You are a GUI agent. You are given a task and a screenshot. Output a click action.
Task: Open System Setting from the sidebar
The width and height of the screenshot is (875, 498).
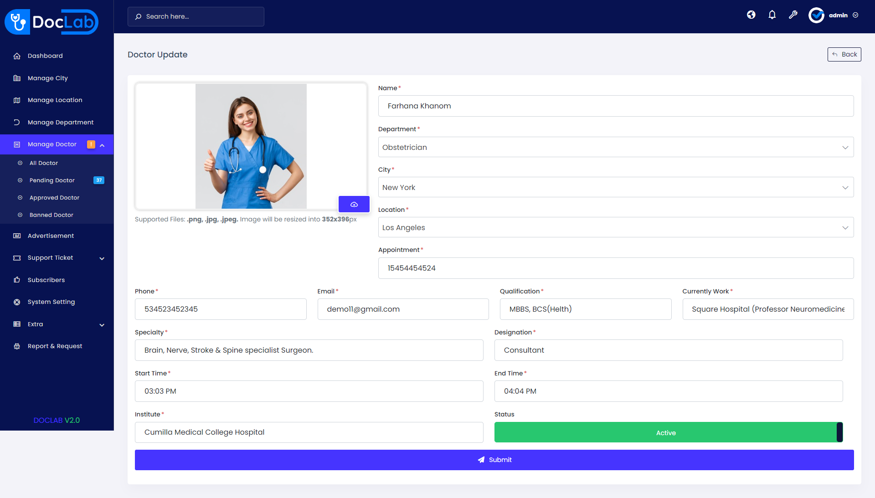coord(51,302)
